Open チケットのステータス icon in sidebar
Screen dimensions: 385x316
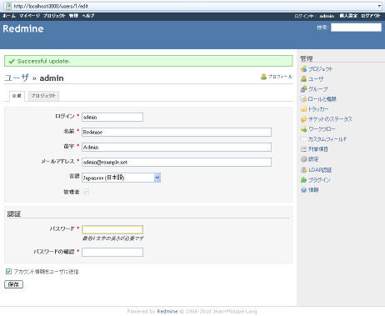tap(303, 119)
